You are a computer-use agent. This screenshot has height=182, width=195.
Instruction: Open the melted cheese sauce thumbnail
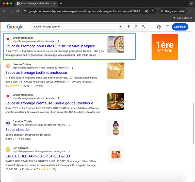click(116, 71)
